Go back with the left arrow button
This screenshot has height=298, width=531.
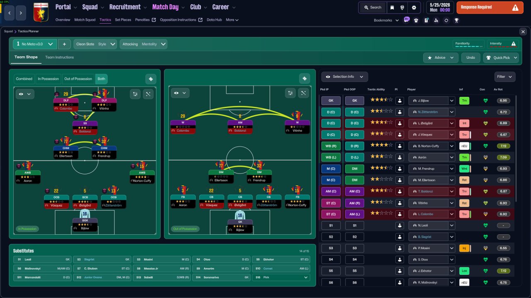point(9,13)
